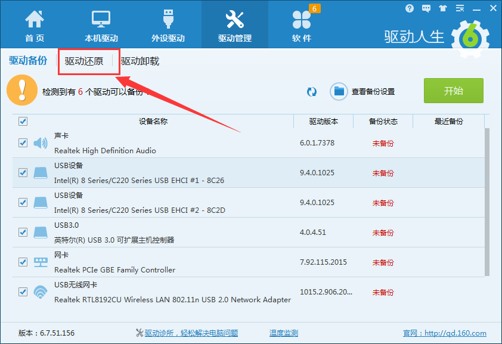Click the 驱动人生 gear logo
Image resolution: width=502 pixels, height=344 pixels.
click(470, 39)
